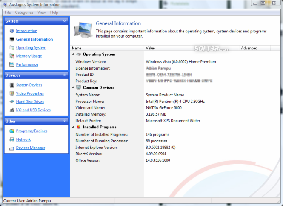Viewport: 283px width, 206px height.
Task: Click the Name column header
Action: pyautogui.click(x=107, y=48)
